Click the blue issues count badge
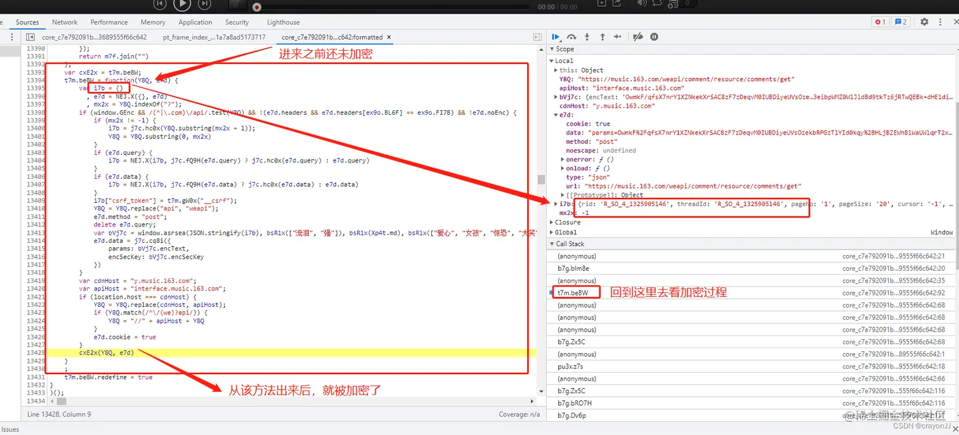Viewport: 959px width, 435px height. pos(901,22)
